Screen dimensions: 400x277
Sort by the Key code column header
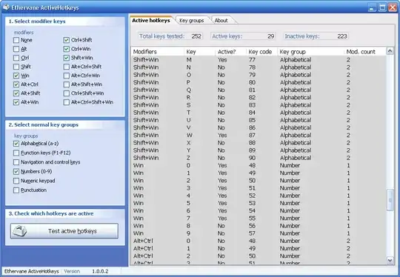click(261, 52)
